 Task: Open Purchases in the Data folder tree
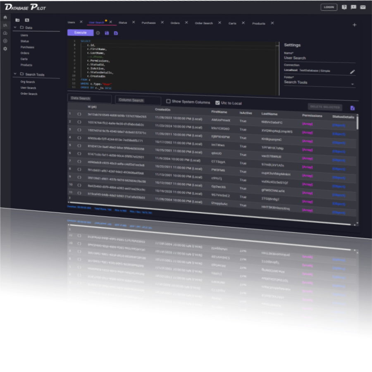click(27, 47)
